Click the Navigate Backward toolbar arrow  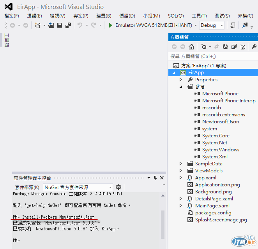(x=12, y=25)
